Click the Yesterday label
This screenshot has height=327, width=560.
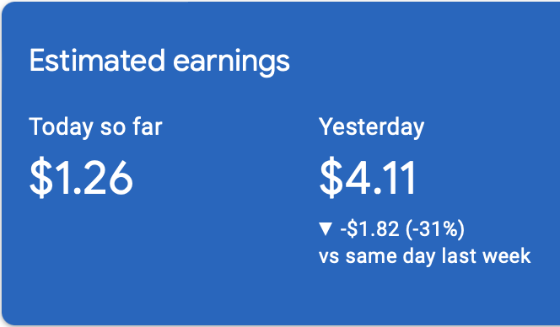[x=371, y=127]
